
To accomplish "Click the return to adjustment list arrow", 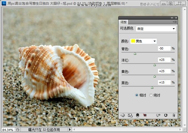I will (123, 115).
